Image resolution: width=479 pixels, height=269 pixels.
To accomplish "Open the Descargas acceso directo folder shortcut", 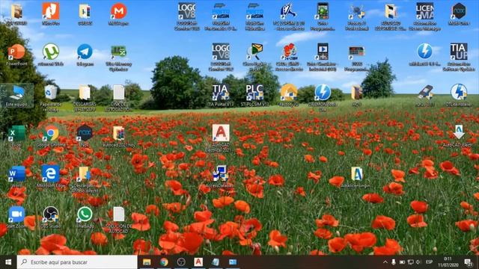I will (x=85, y=174).
